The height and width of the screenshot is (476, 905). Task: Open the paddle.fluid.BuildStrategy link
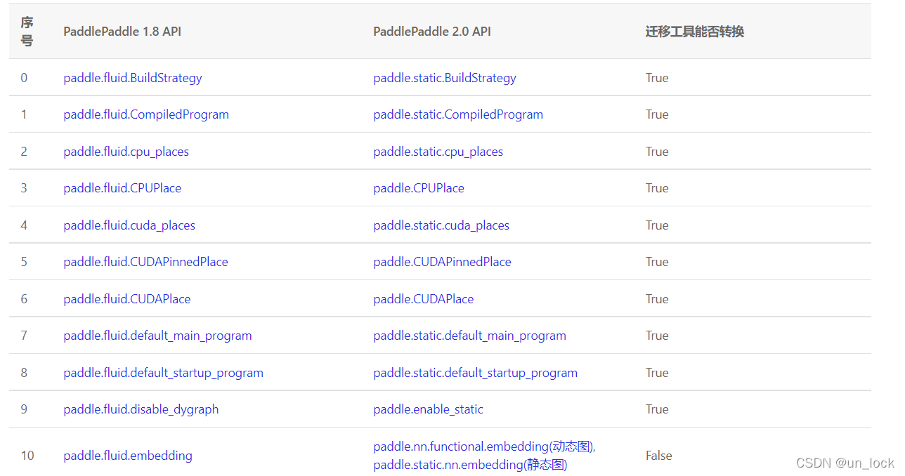133,78
